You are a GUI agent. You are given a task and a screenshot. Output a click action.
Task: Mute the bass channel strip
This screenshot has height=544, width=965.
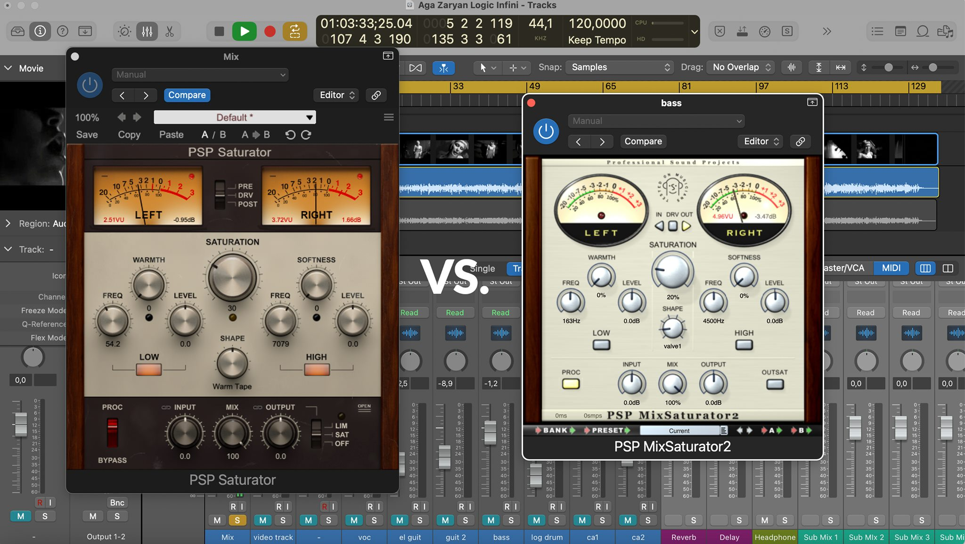coord(491,520)
